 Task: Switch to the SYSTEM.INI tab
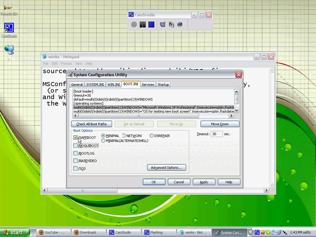pos(95,85)
